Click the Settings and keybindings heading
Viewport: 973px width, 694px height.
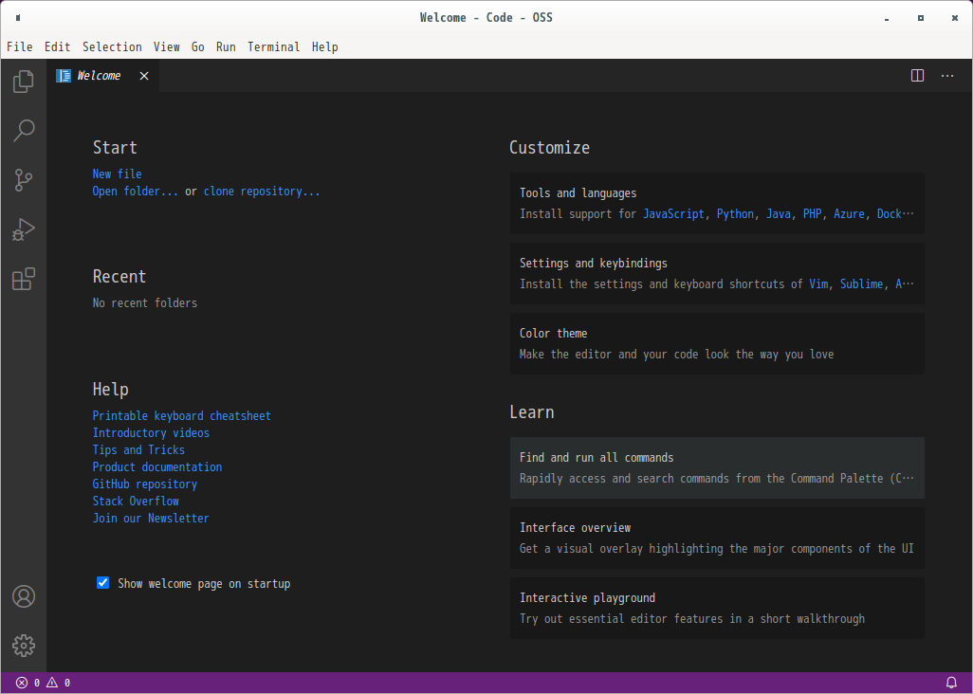pos(594,264)
